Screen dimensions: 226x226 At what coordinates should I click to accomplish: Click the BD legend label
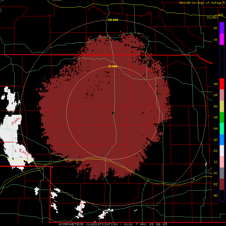click(x=216, y=106)
